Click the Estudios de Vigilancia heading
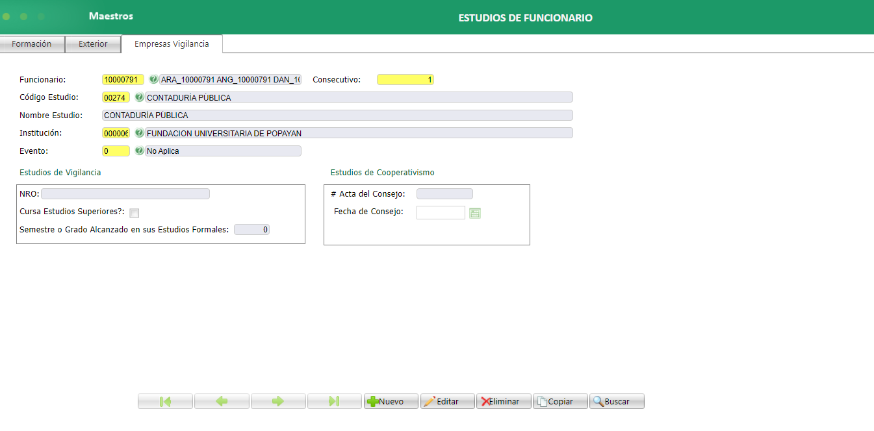 pyautogui.click(x=60, y=173)
